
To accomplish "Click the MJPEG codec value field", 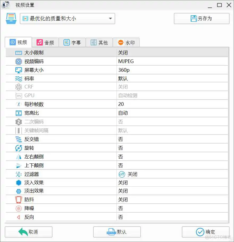I will pyautogui.click(x=126, y=61).
